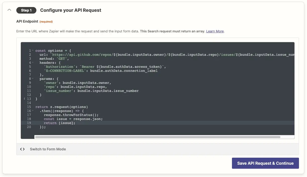Switch to Form Mode
Screen dimensions: 307x177
point(48,149)
